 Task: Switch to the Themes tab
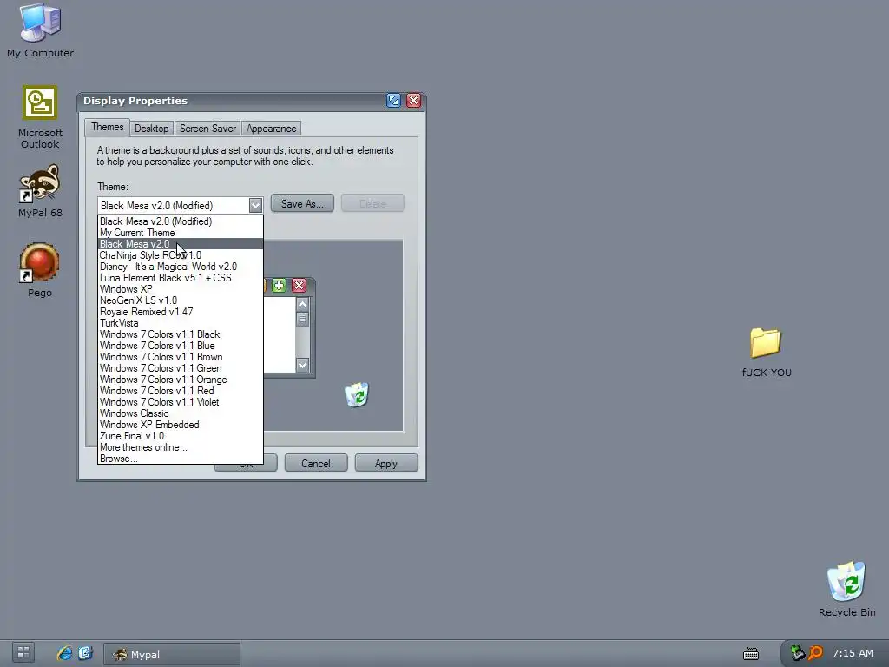pyautogui.click(x=107, y=127)
